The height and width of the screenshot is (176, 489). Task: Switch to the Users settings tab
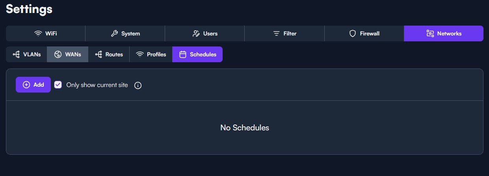point(205,33)
